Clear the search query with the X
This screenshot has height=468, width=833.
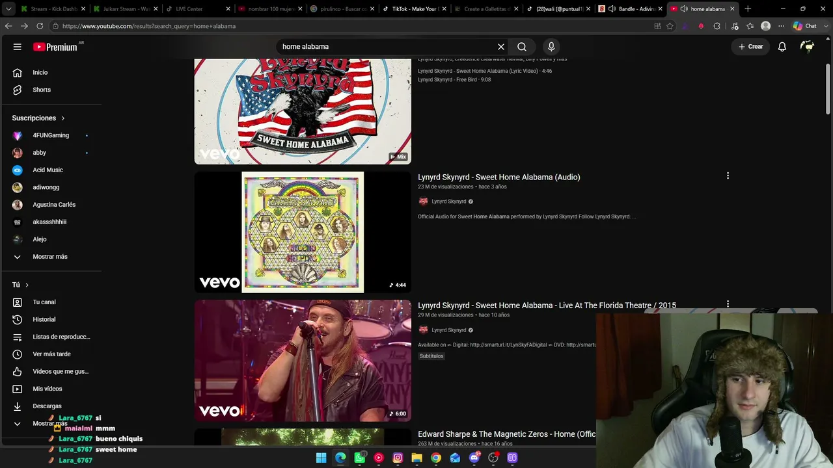pos(501,47)
